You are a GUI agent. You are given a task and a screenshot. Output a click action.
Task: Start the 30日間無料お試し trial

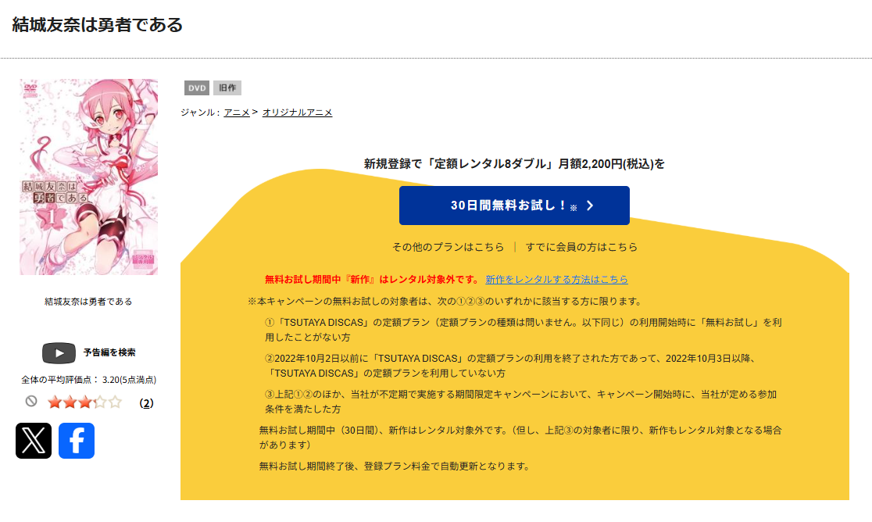coord(514,206)
